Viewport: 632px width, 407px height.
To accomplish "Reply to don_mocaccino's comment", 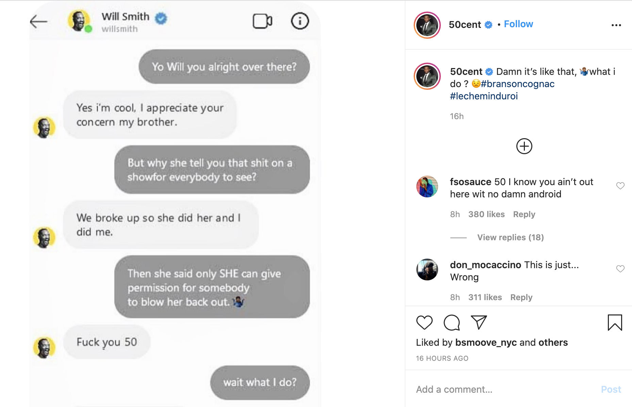I will 521,297.
